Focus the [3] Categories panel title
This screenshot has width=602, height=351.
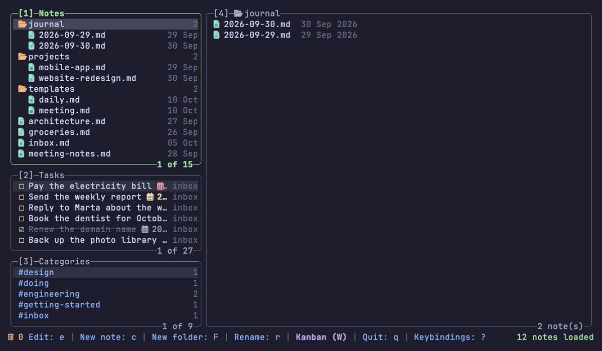click(54, 261)
